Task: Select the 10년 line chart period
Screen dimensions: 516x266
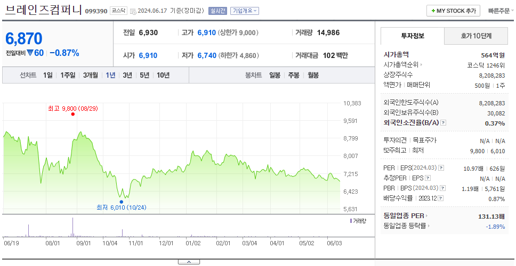Action: tap(163, 75)
